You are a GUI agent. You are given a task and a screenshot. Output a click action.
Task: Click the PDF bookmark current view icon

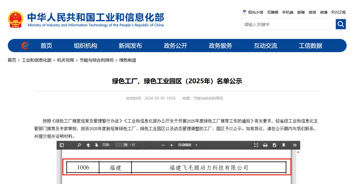click(x=284, y=145)
